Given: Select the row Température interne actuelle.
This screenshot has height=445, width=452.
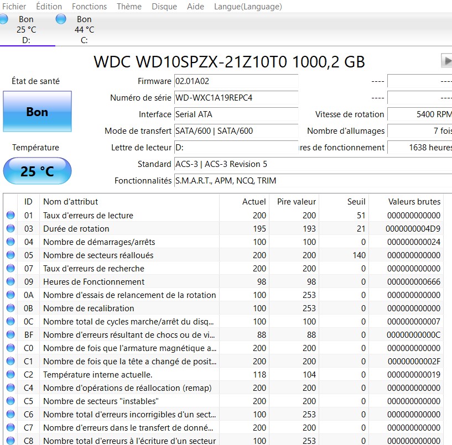Looking at the screenshot, I should click(x=224, y=374).
